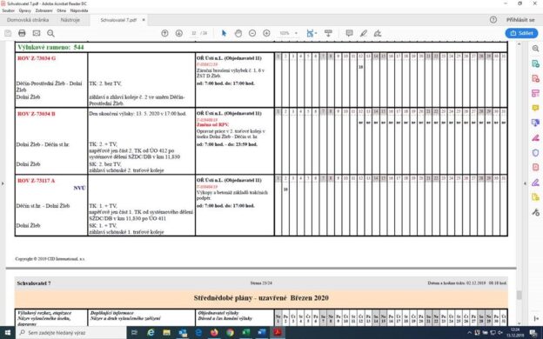Click the taskbar search box
The width and height of the screenshot is (543, 339).
tap(71, 332)
